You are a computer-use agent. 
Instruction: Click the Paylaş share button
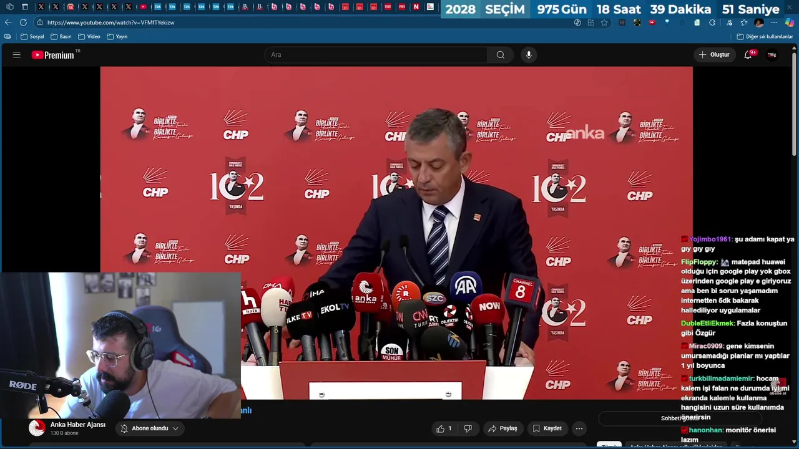[x=502, y=428]
